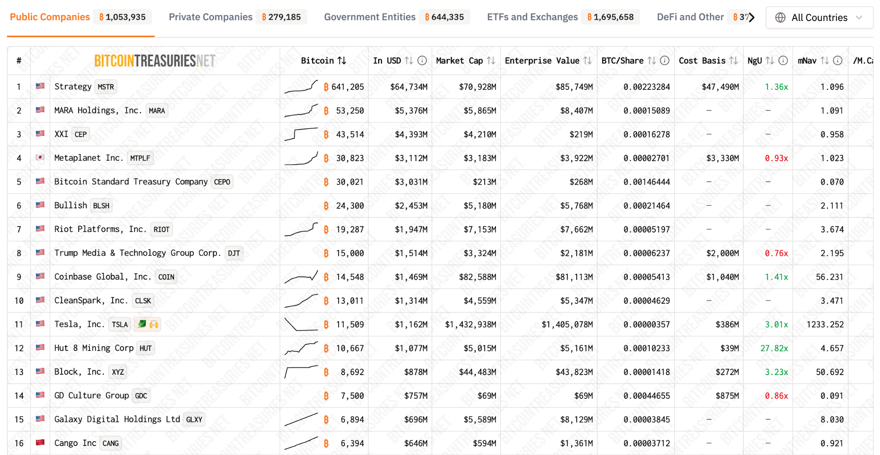Click the Strategy bitcoin sparkline chart
This screenshot has width=880, height=455.
pyautogui.click(x=301, y=87)
